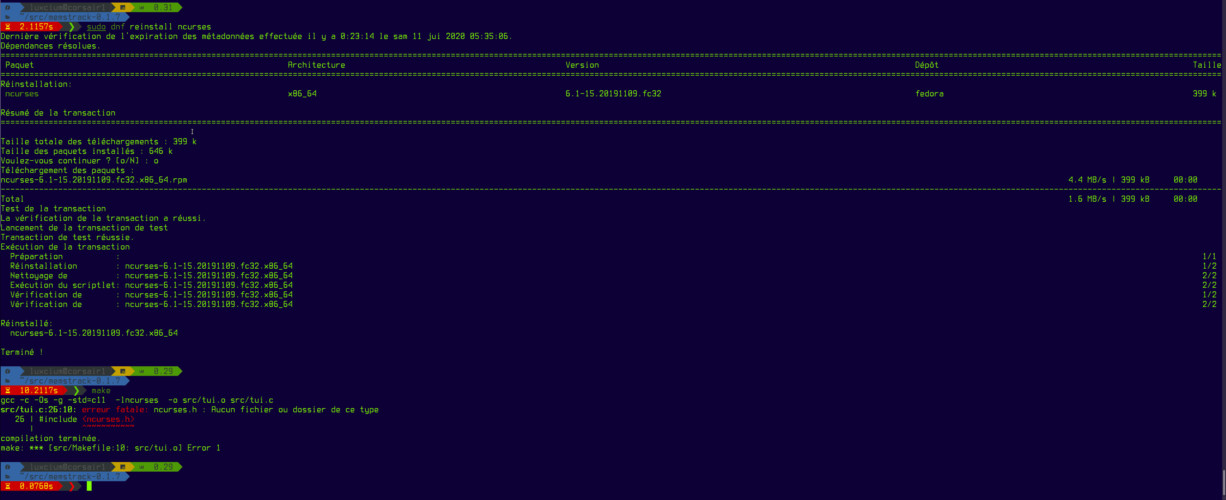
Task: Click the folder icon above the 2.1157s timer
Action: tap(8, 17)
